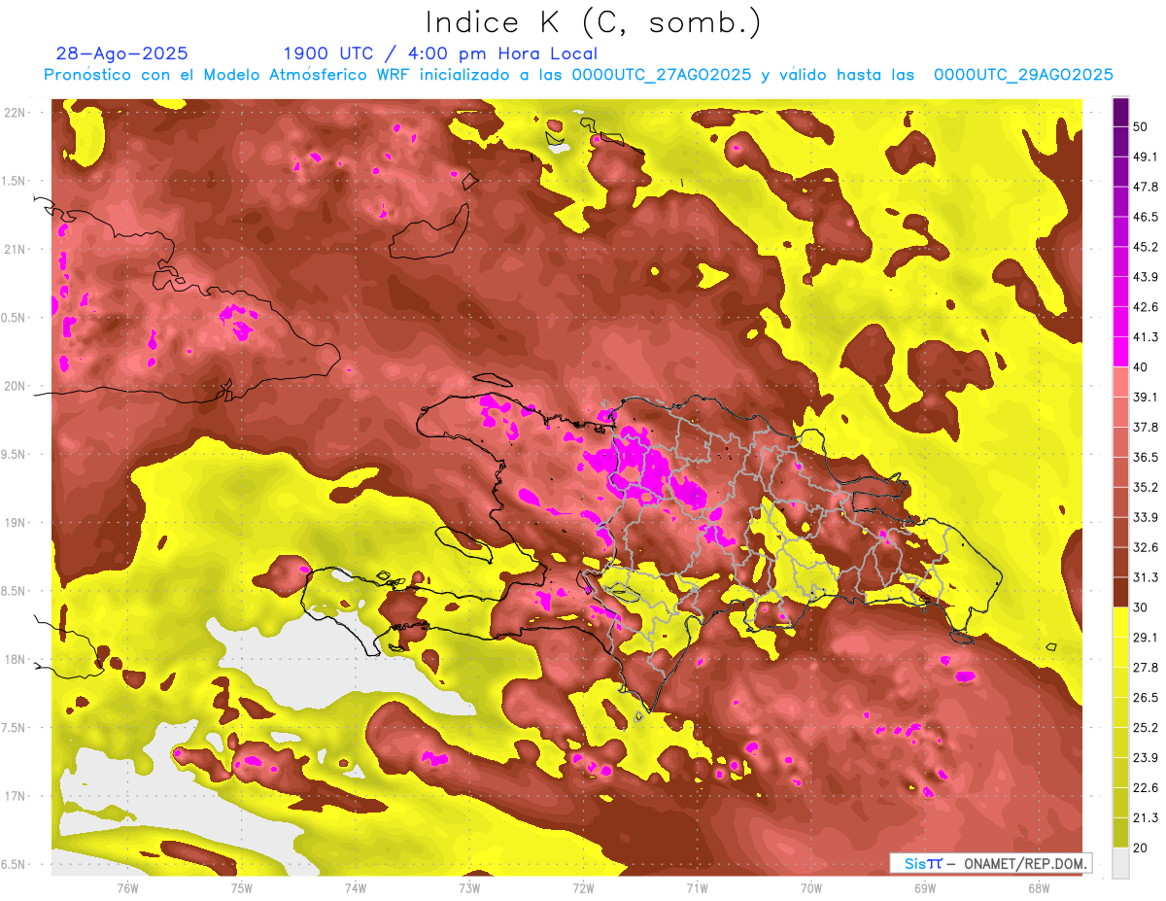Screen dimensions: 1166x901
Task: Click the colorbar value "47.8"
Action: [x=1145, y=187]
